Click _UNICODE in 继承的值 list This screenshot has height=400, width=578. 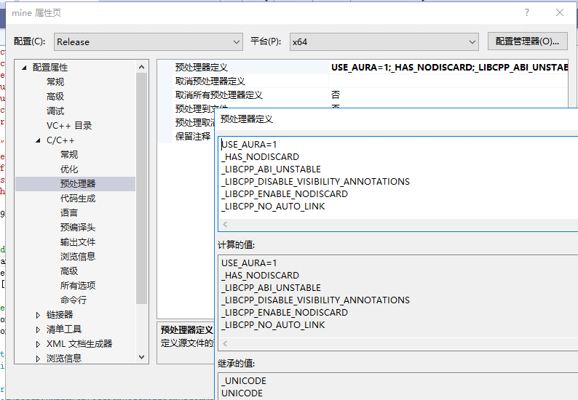tap(244, 381)
